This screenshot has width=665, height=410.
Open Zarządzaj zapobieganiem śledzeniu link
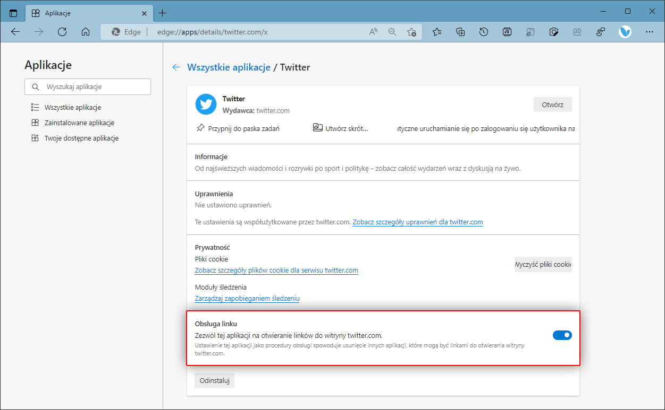pos(247,298)
